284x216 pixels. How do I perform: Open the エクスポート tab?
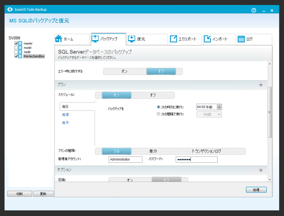tap(185, 39)
